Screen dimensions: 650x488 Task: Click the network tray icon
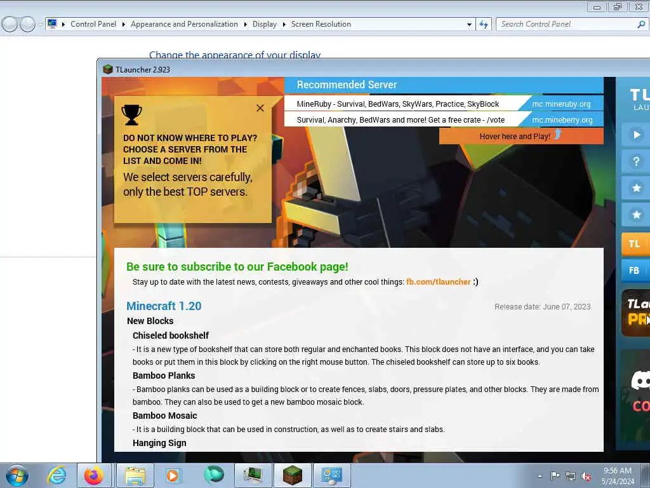pyautogui.click(x=571, y=477)
